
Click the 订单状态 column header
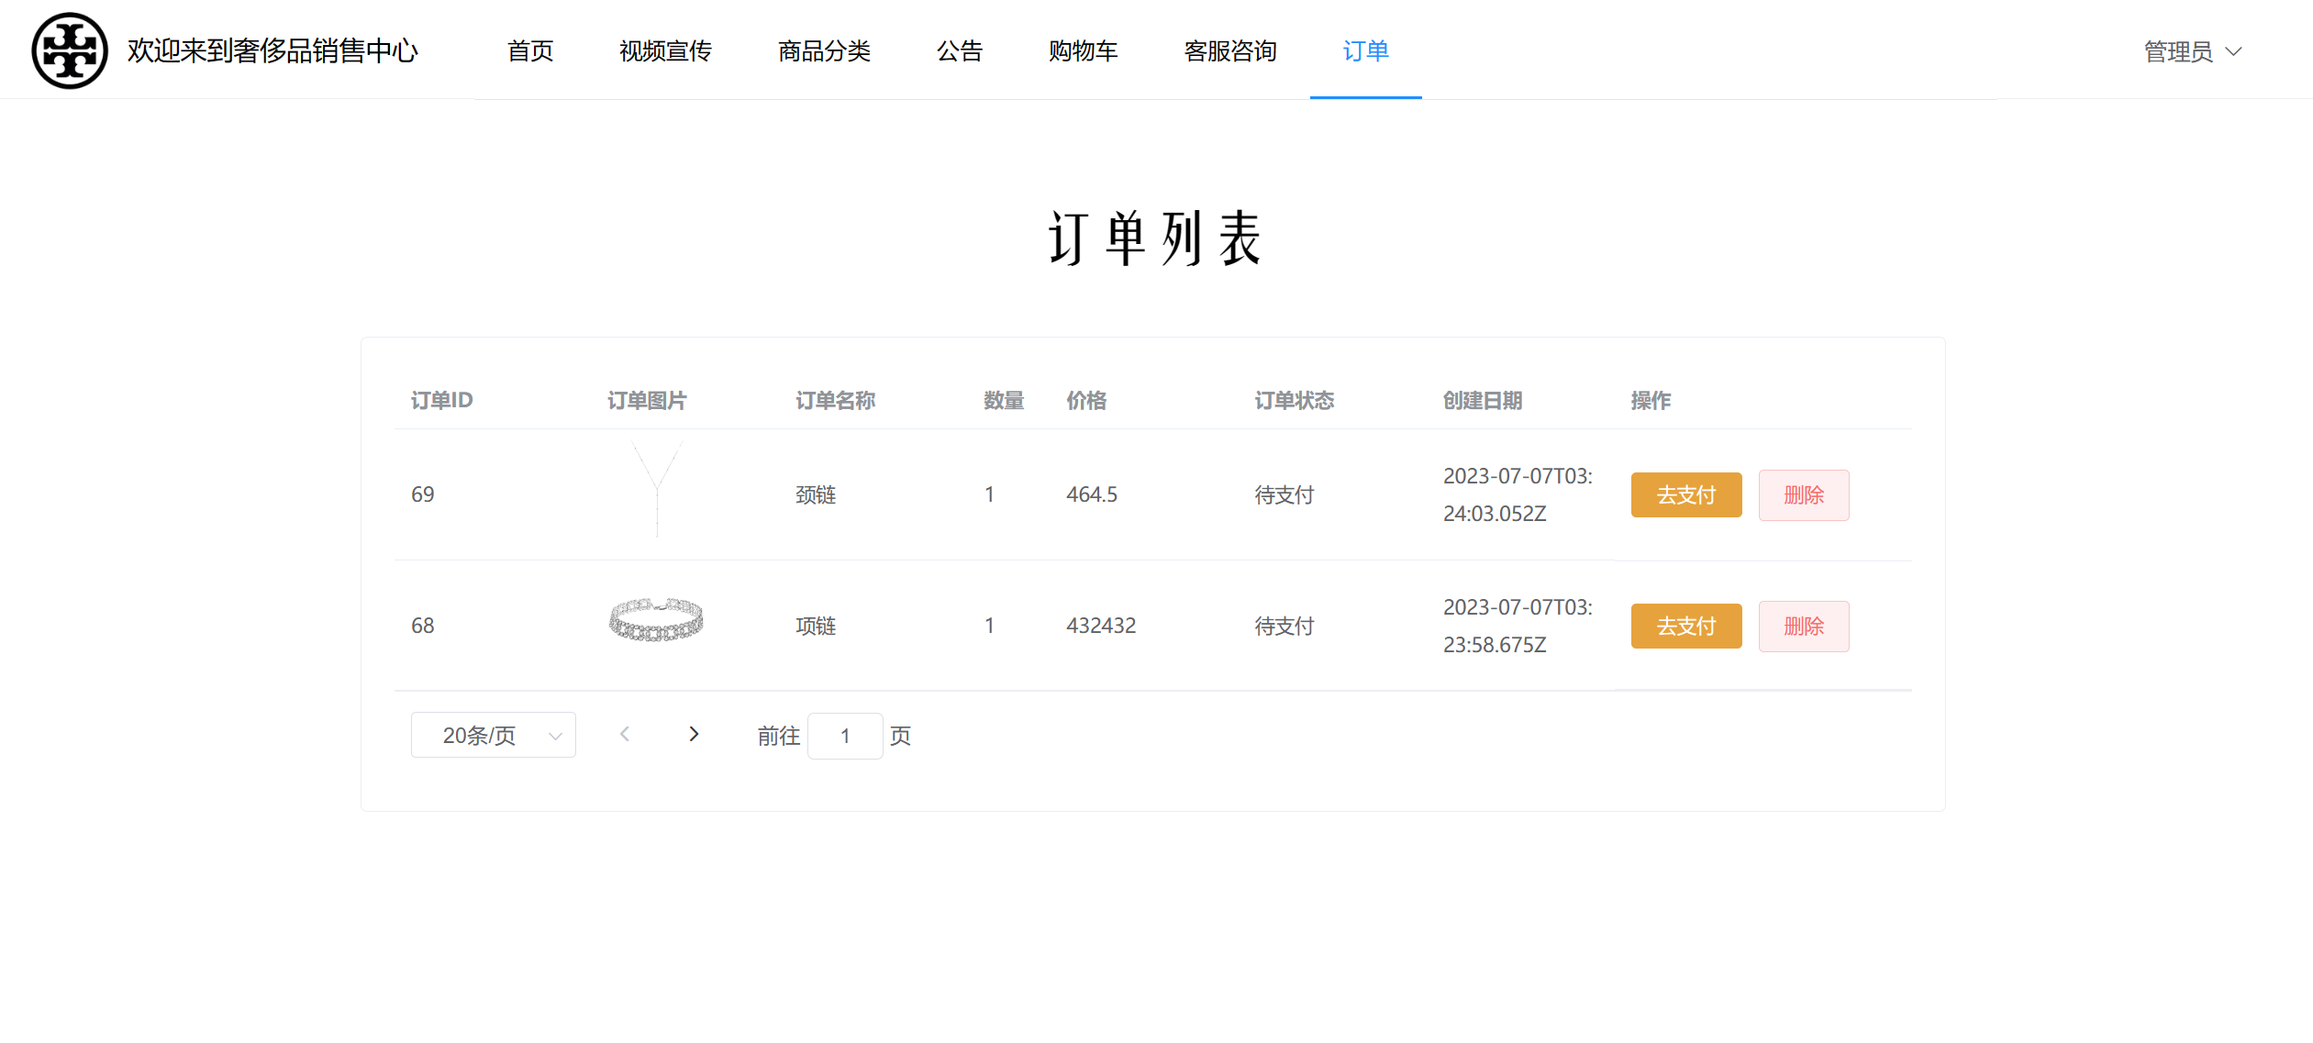coord(1295,401)
